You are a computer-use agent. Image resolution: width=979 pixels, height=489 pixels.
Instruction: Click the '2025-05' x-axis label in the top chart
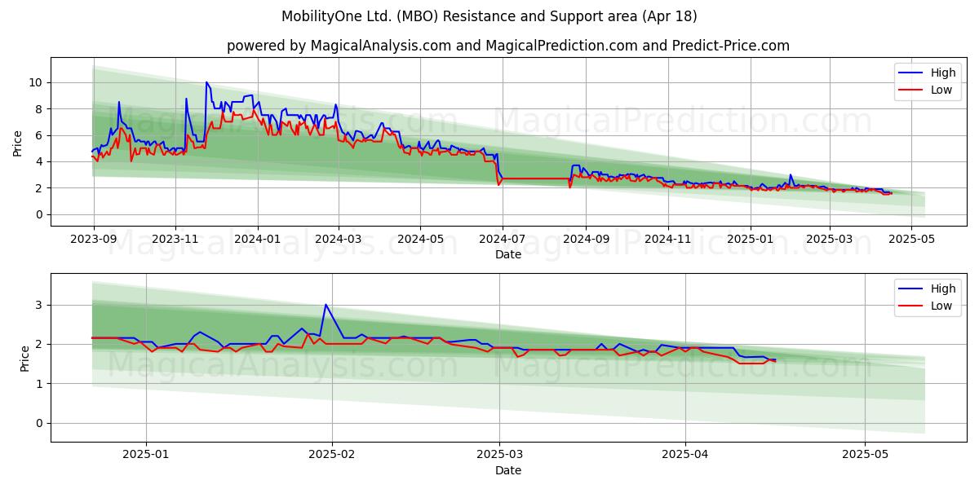pyautogui.click(x=912, y=240)
